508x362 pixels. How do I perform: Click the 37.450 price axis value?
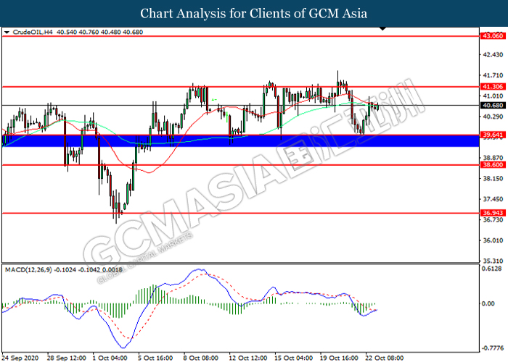[493, 199]
